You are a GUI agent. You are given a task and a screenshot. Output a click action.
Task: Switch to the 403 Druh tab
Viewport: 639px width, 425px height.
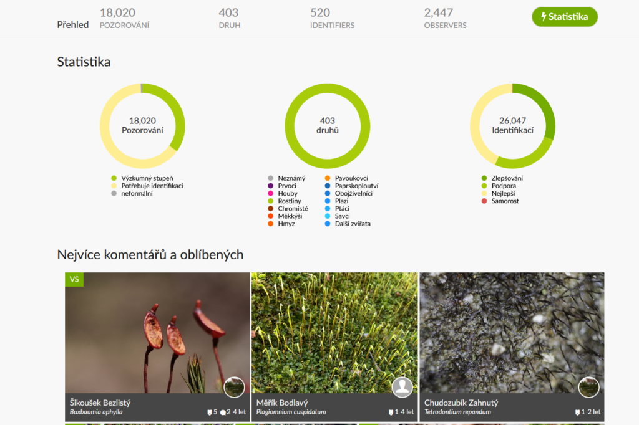click(x=229, y=18)
